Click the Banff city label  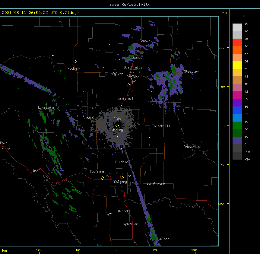coord(37,171)
